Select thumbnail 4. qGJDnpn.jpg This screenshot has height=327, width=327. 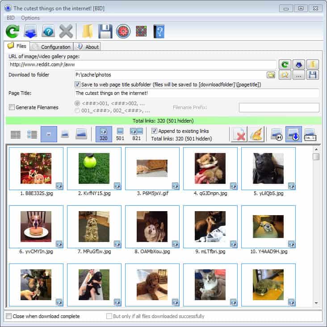210,169
